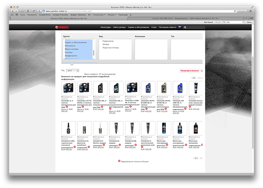This screenshot has width=263, height=188.
Task: Reload the page with the refresh icon
Action: click(235, 11)
